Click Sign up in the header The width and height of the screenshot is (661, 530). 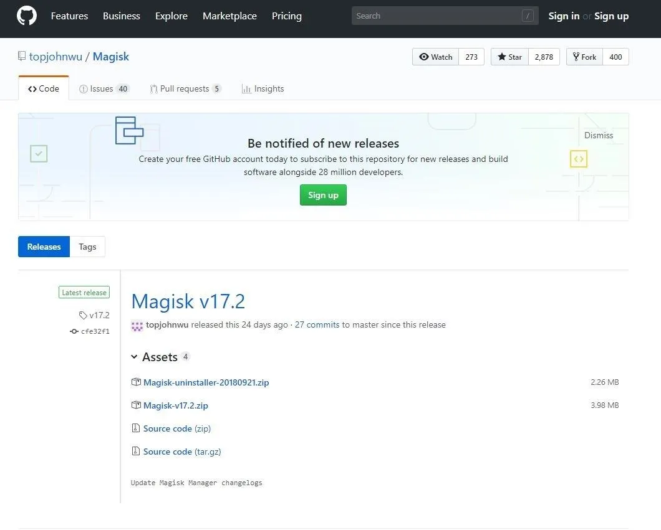[611, 16]
